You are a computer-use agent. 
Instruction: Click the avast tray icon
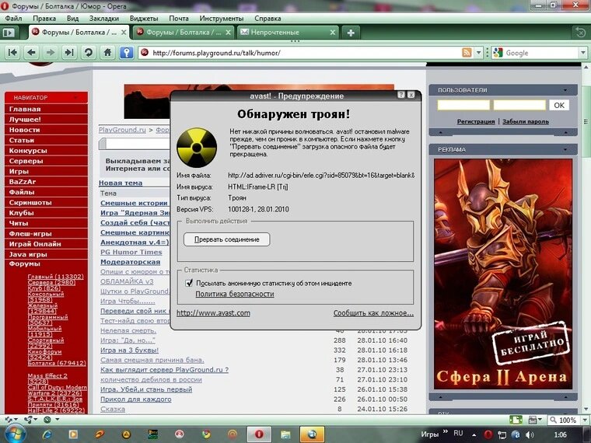tap(516, 434)
